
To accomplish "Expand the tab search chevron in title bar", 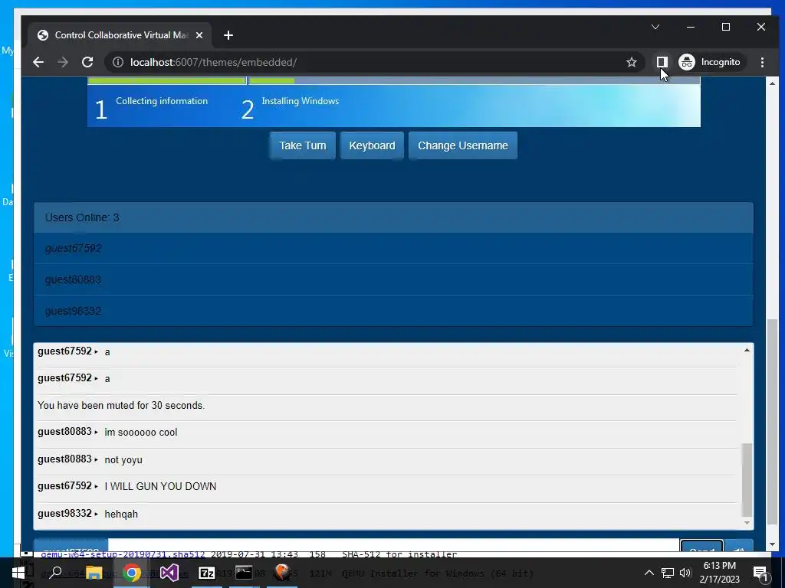I will pyautogui.click(x=655, y=27).
